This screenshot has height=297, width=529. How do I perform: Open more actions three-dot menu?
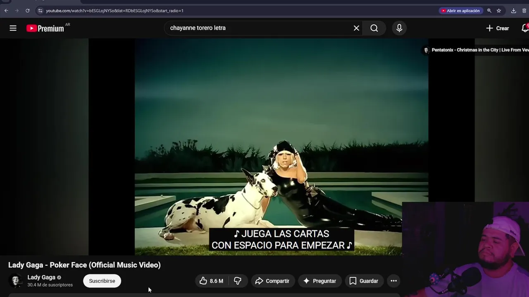[x=394, y=281]
